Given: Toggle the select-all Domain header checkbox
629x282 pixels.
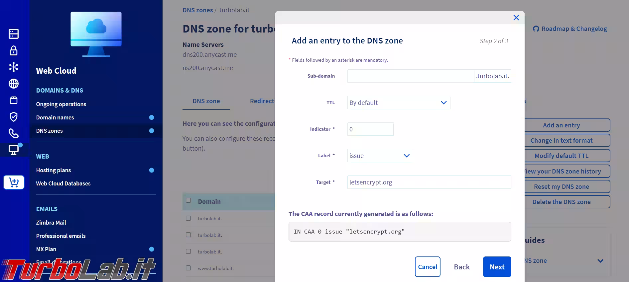Looking at the screenshot, I should pyautogui.click(x=189, y=200).
